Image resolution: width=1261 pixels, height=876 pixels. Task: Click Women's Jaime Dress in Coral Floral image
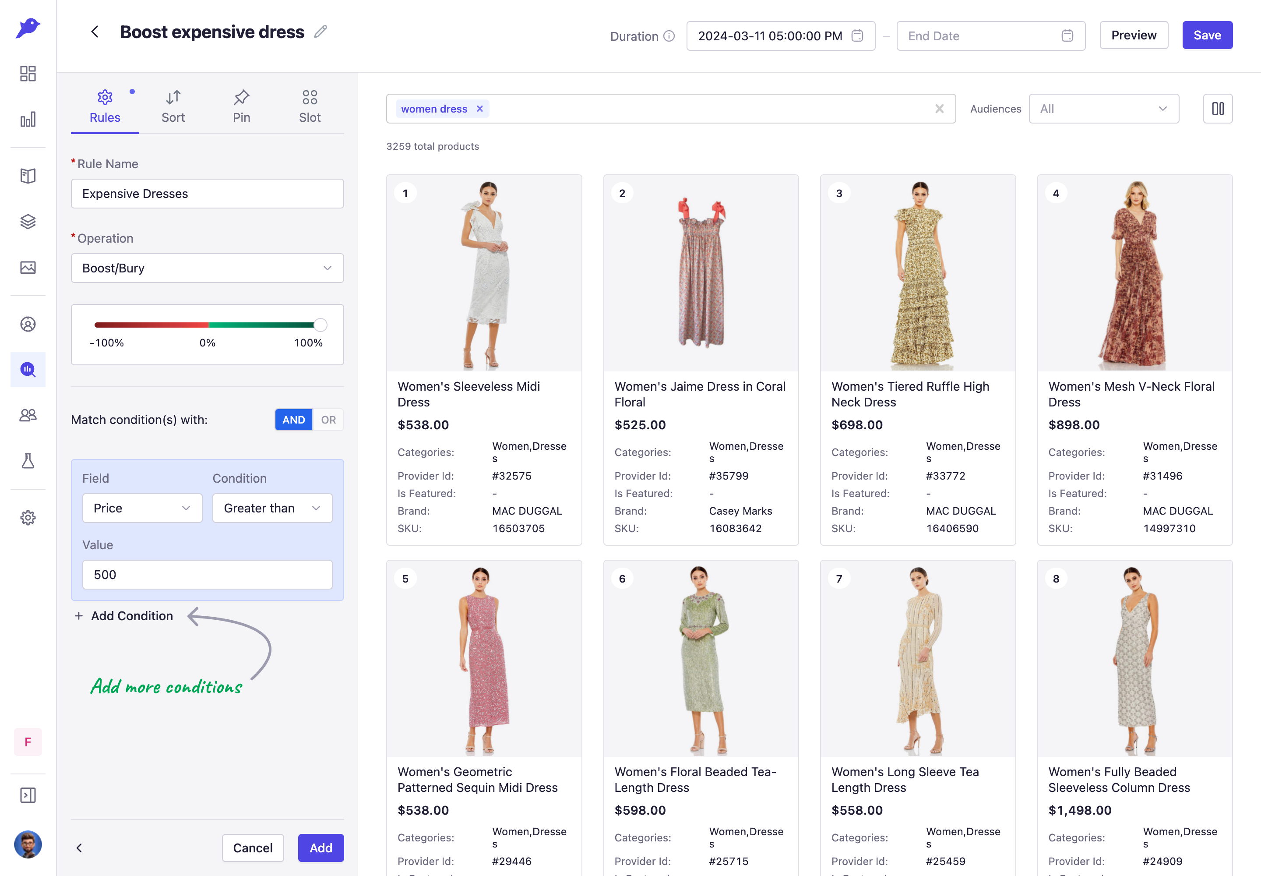coord(701,273)
